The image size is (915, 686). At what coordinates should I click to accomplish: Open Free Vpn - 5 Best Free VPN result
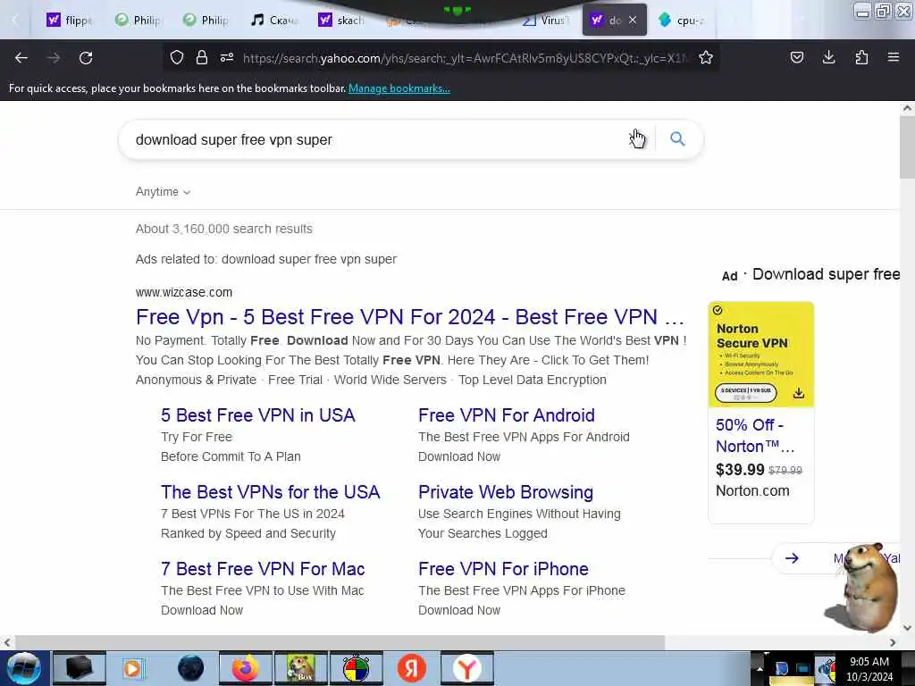[x=409, y=317]
